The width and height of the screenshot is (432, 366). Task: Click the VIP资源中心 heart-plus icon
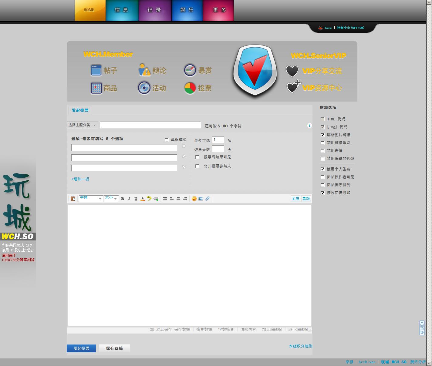294,86
